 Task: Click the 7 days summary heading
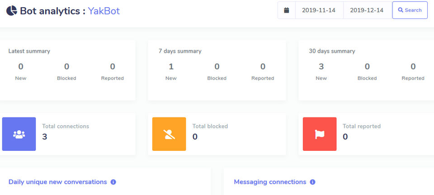180,51
